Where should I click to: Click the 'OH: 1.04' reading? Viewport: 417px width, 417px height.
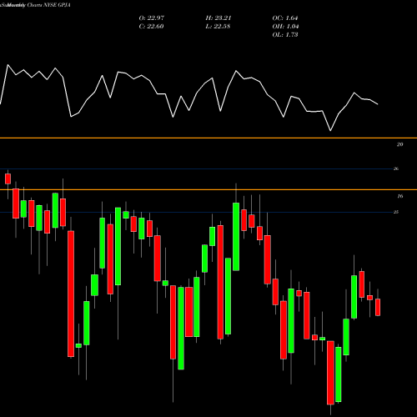pyautogui.click(x=285, y=27)
